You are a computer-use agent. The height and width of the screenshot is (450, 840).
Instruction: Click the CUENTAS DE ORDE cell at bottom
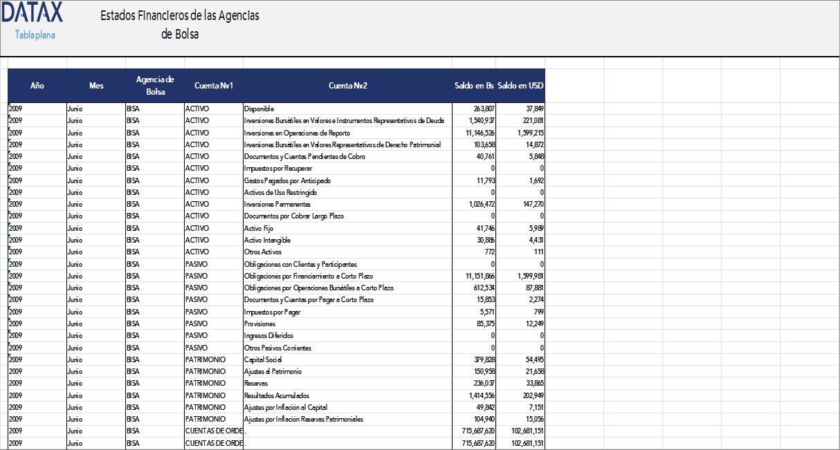point(212,431)
